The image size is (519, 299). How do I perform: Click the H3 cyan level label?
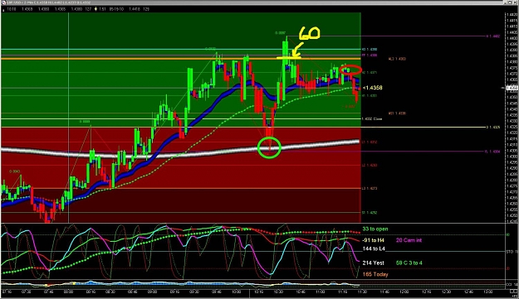pyautogui.click(x=369, y=50)
